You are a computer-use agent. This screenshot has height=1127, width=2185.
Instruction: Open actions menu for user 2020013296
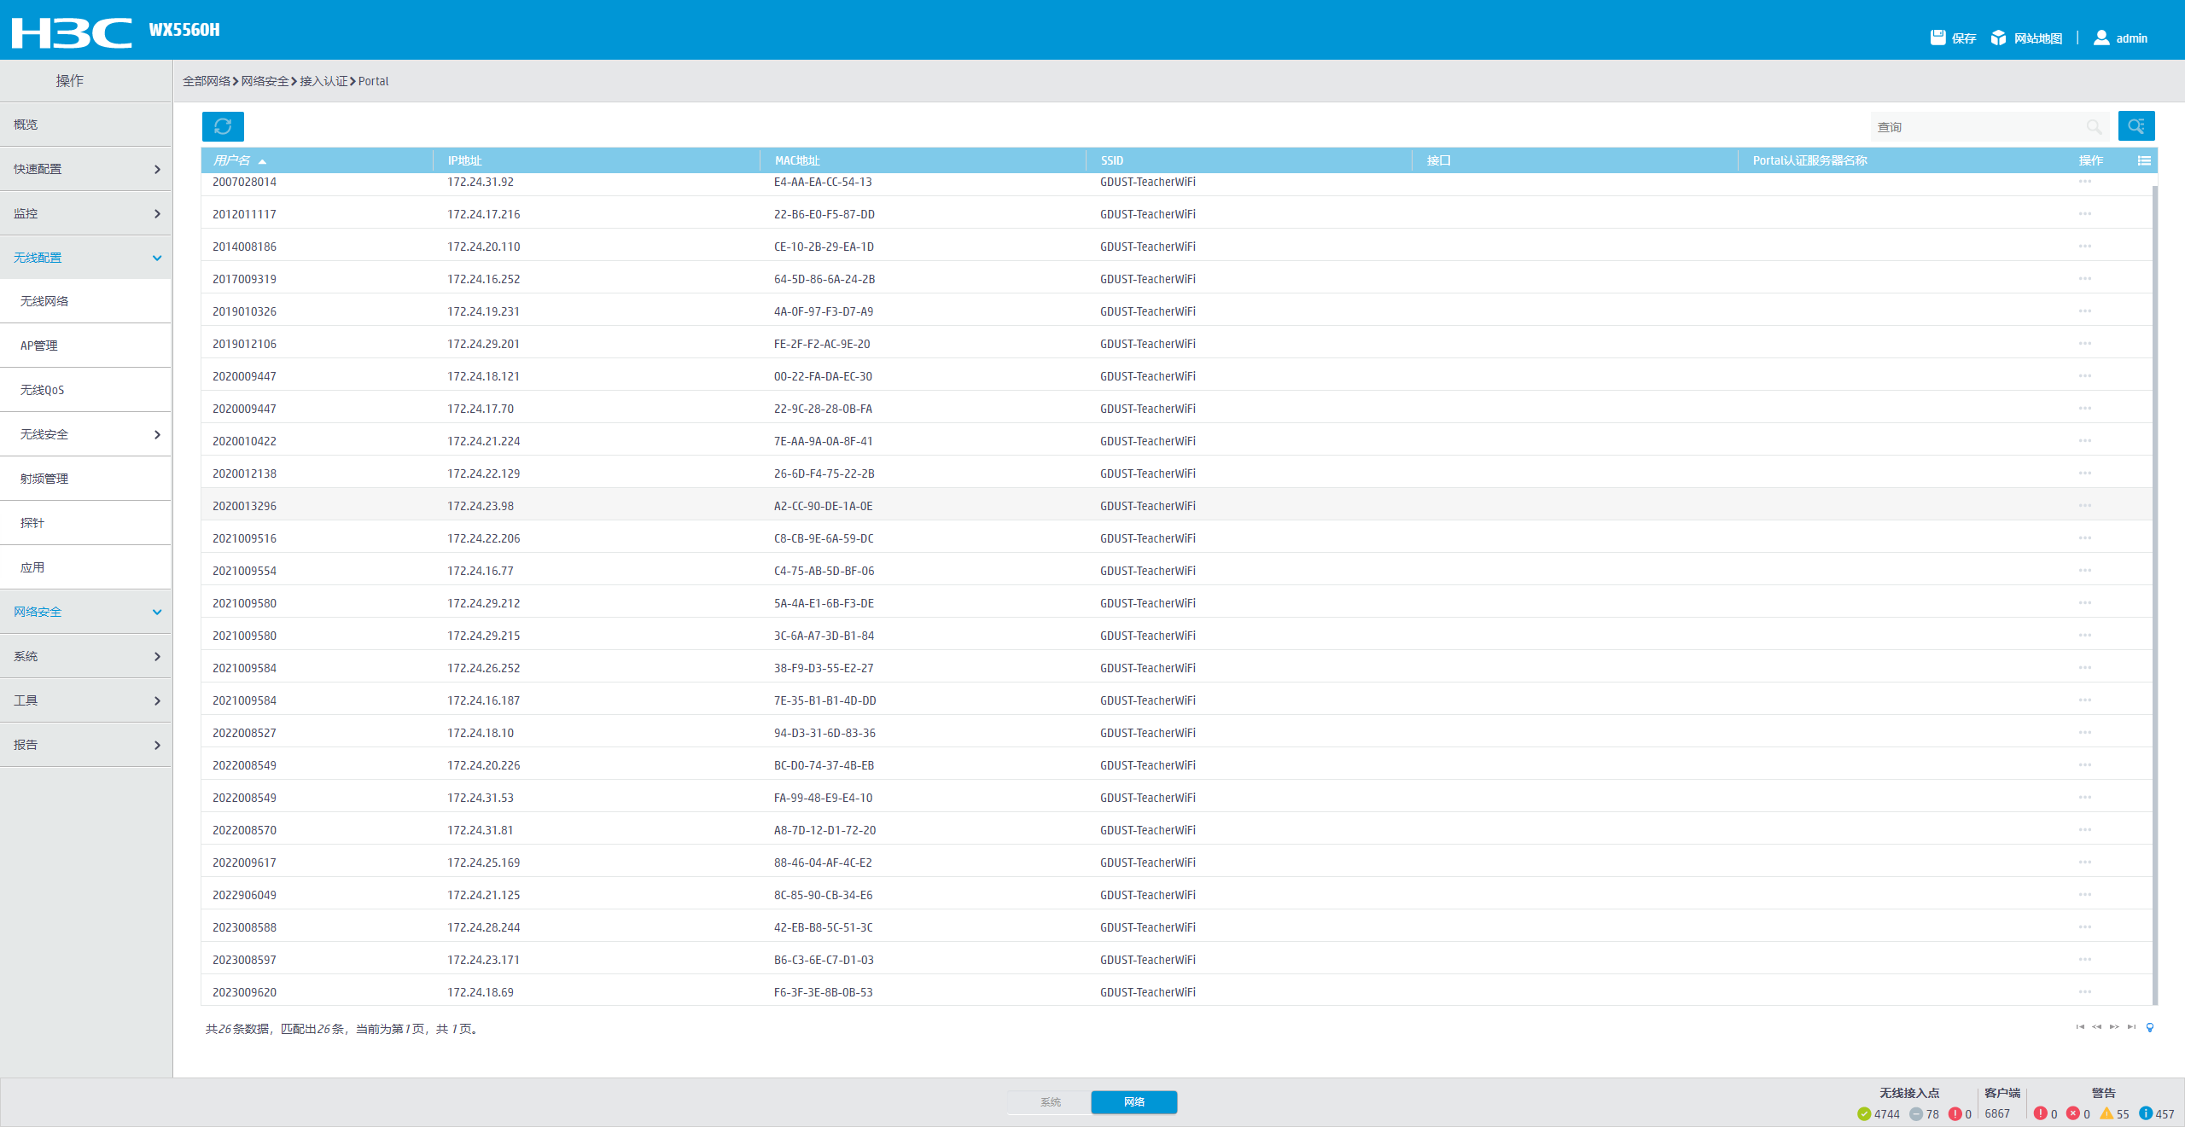(x=2085, y=506)
